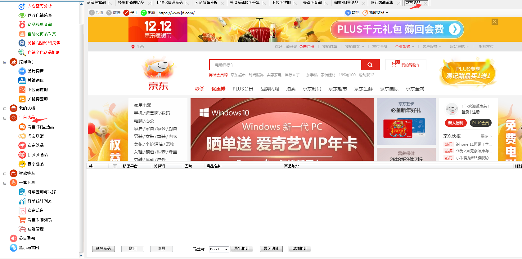Click the 挖词助手 group icon

point(13,62)
